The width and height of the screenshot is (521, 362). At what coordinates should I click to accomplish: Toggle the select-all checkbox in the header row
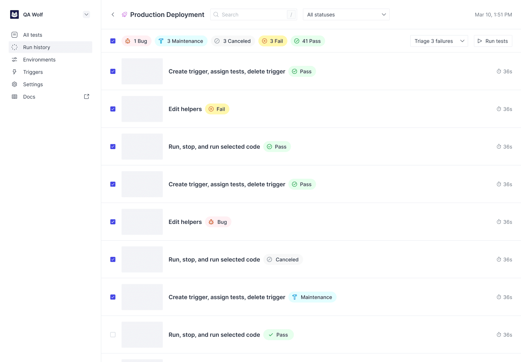pos(113,41)
